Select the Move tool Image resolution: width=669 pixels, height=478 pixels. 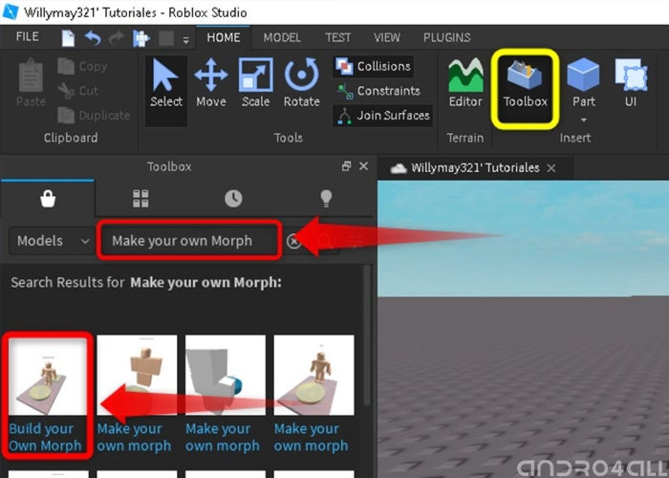tap(211, 84)
